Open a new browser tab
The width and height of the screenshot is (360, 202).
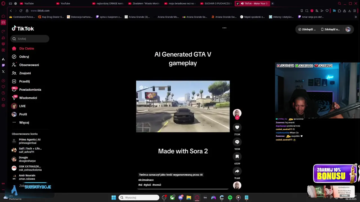[273, 3]
